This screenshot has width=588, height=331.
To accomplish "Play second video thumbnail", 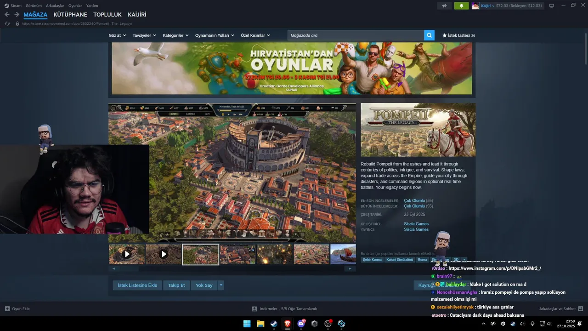I will [164, 254].
